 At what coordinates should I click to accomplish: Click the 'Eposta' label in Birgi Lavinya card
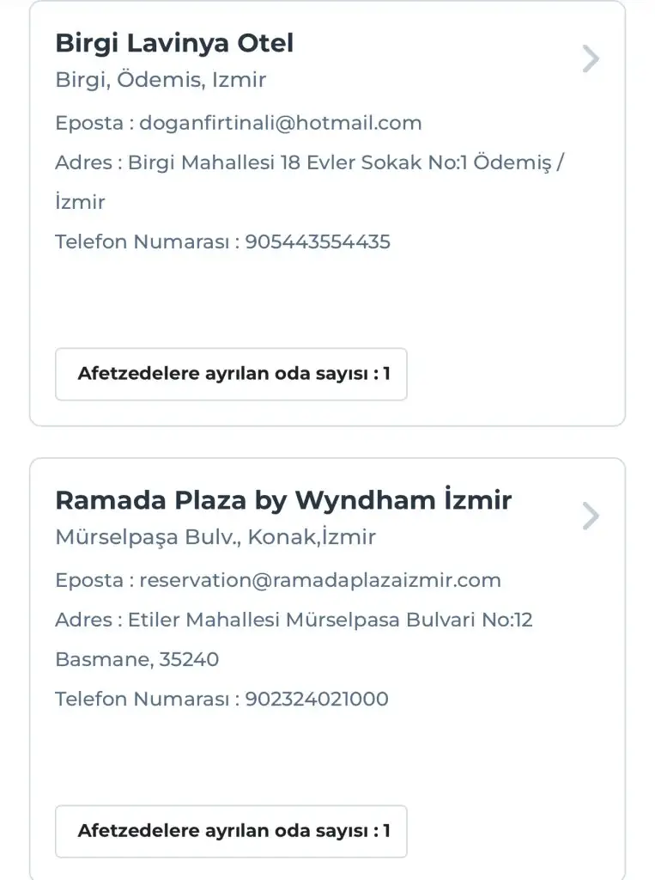pos(89,123)
